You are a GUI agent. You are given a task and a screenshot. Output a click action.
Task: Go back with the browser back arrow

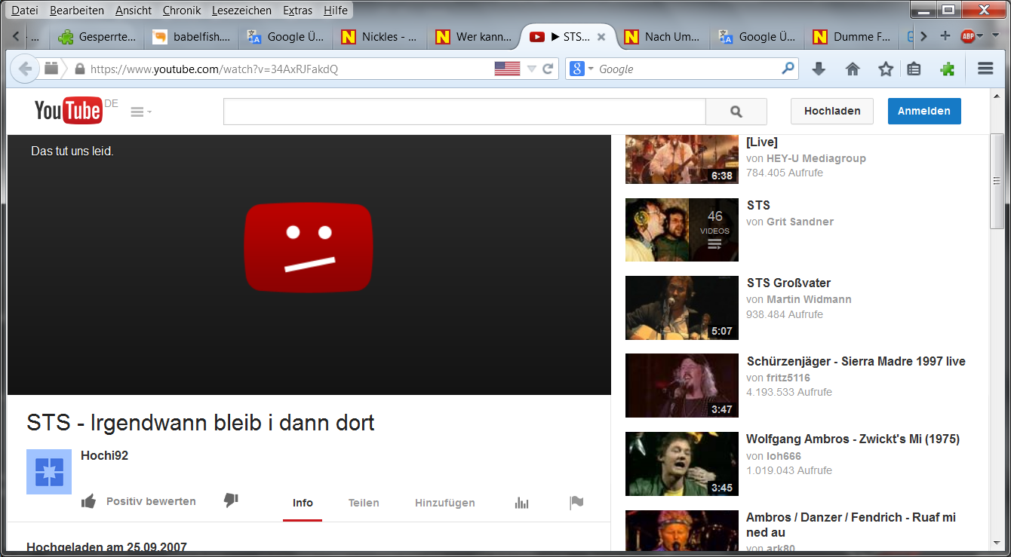tap(25, 69)
